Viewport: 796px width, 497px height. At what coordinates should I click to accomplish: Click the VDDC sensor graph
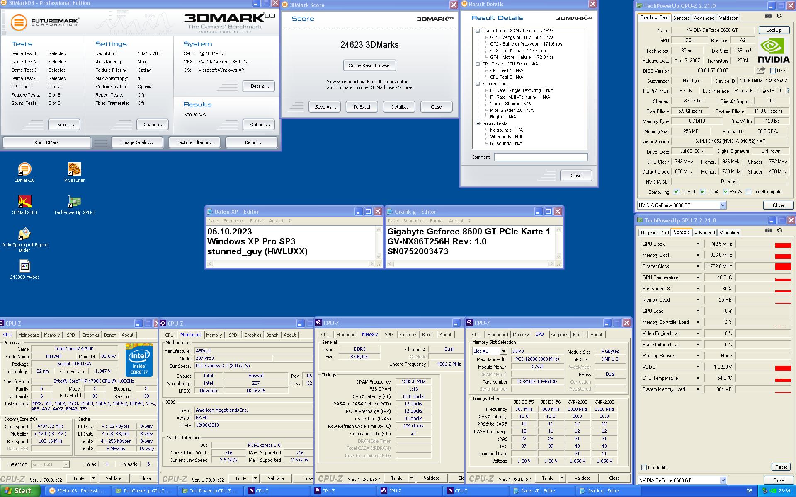pyautogui.click(x=763, y=367)
